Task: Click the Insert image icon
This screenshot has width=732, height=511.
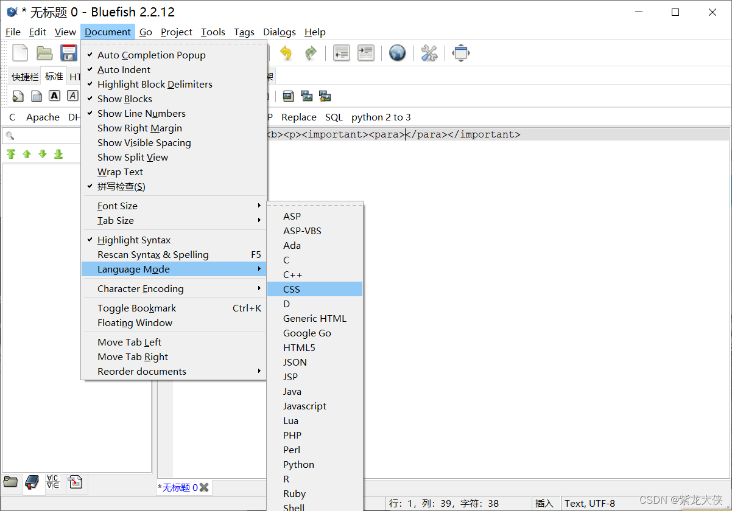Action: pos(288,96)
